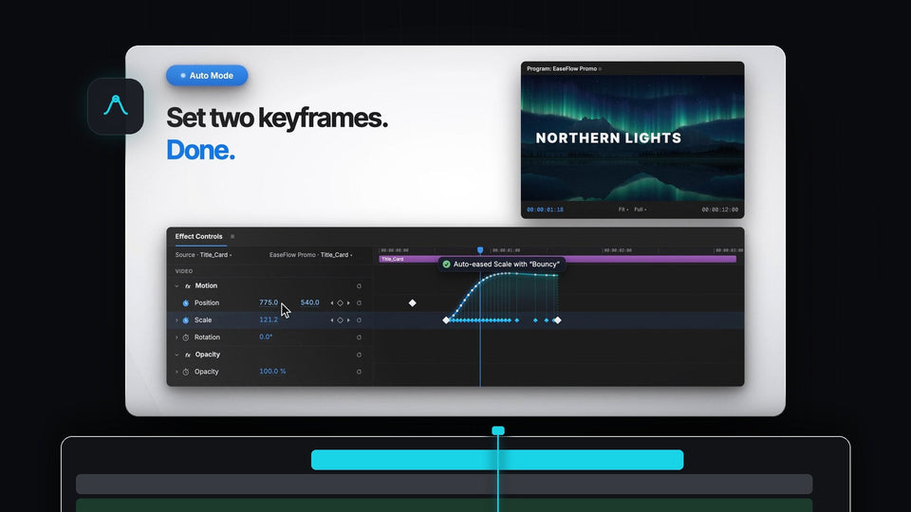Viewport: 911px width, 512px height.
Task: Click the EaseFlow curve app icon
Action: click(x=116, y=106)
